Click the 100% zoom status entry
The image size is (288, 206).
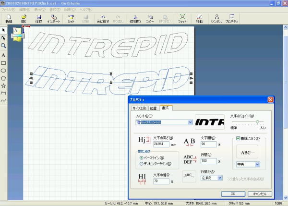click(x=278, y=204)
